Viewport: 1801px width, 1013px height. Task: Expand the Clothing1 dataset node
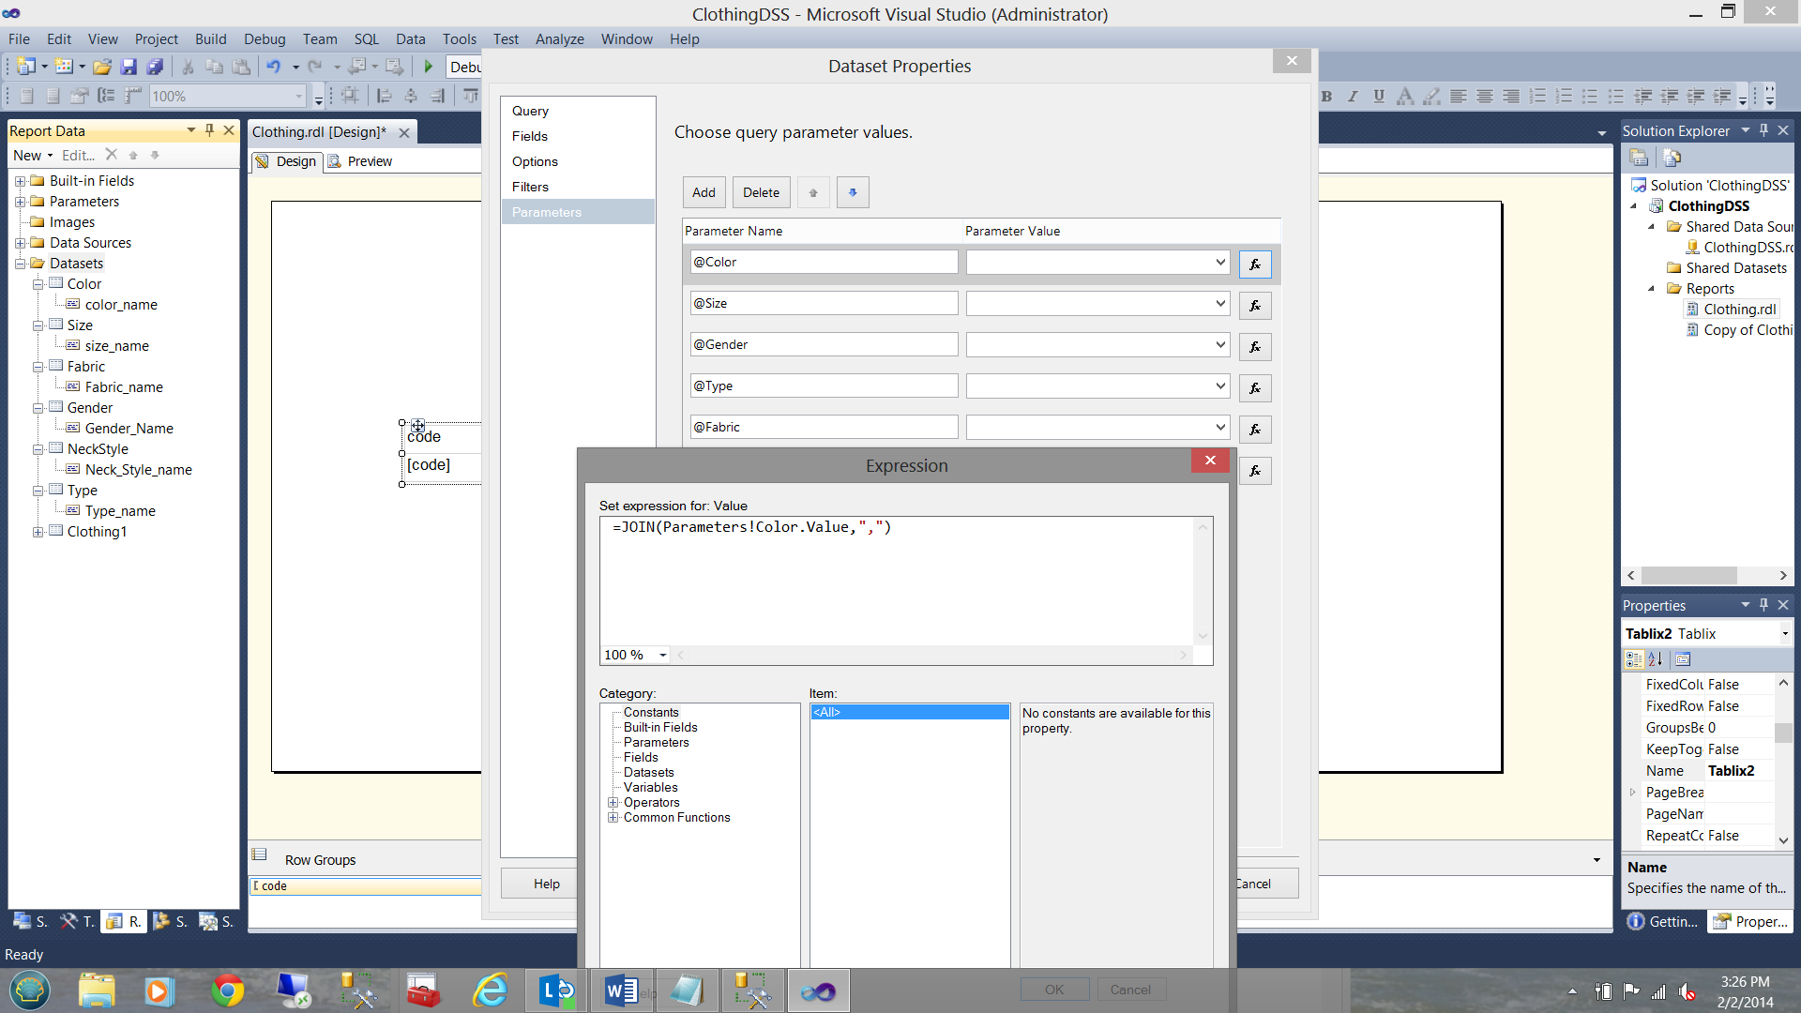(38, 532)
